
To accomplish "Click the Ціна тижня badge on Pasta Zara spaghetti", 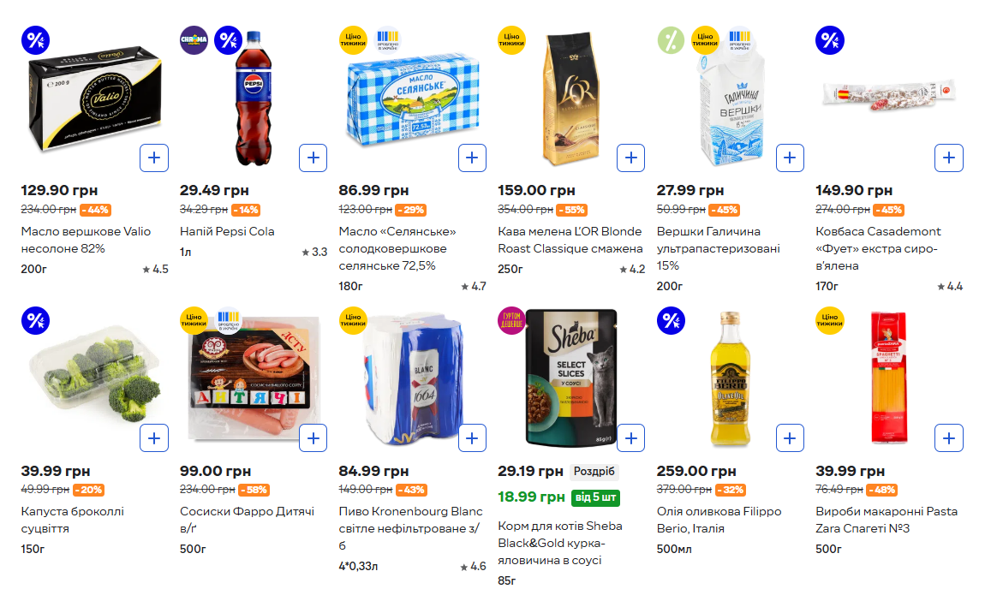I will click(x=829, y=320).
